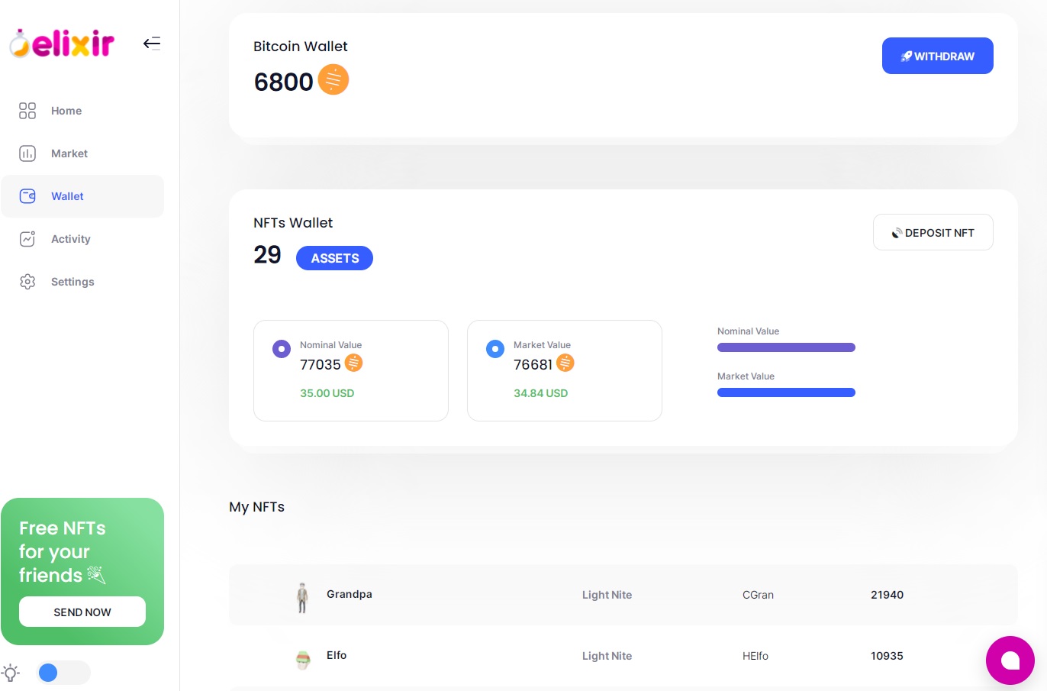Click the WITHDRAW button
The height and width of the screenshot is (691, 1047).
click(x=937, y=56)
